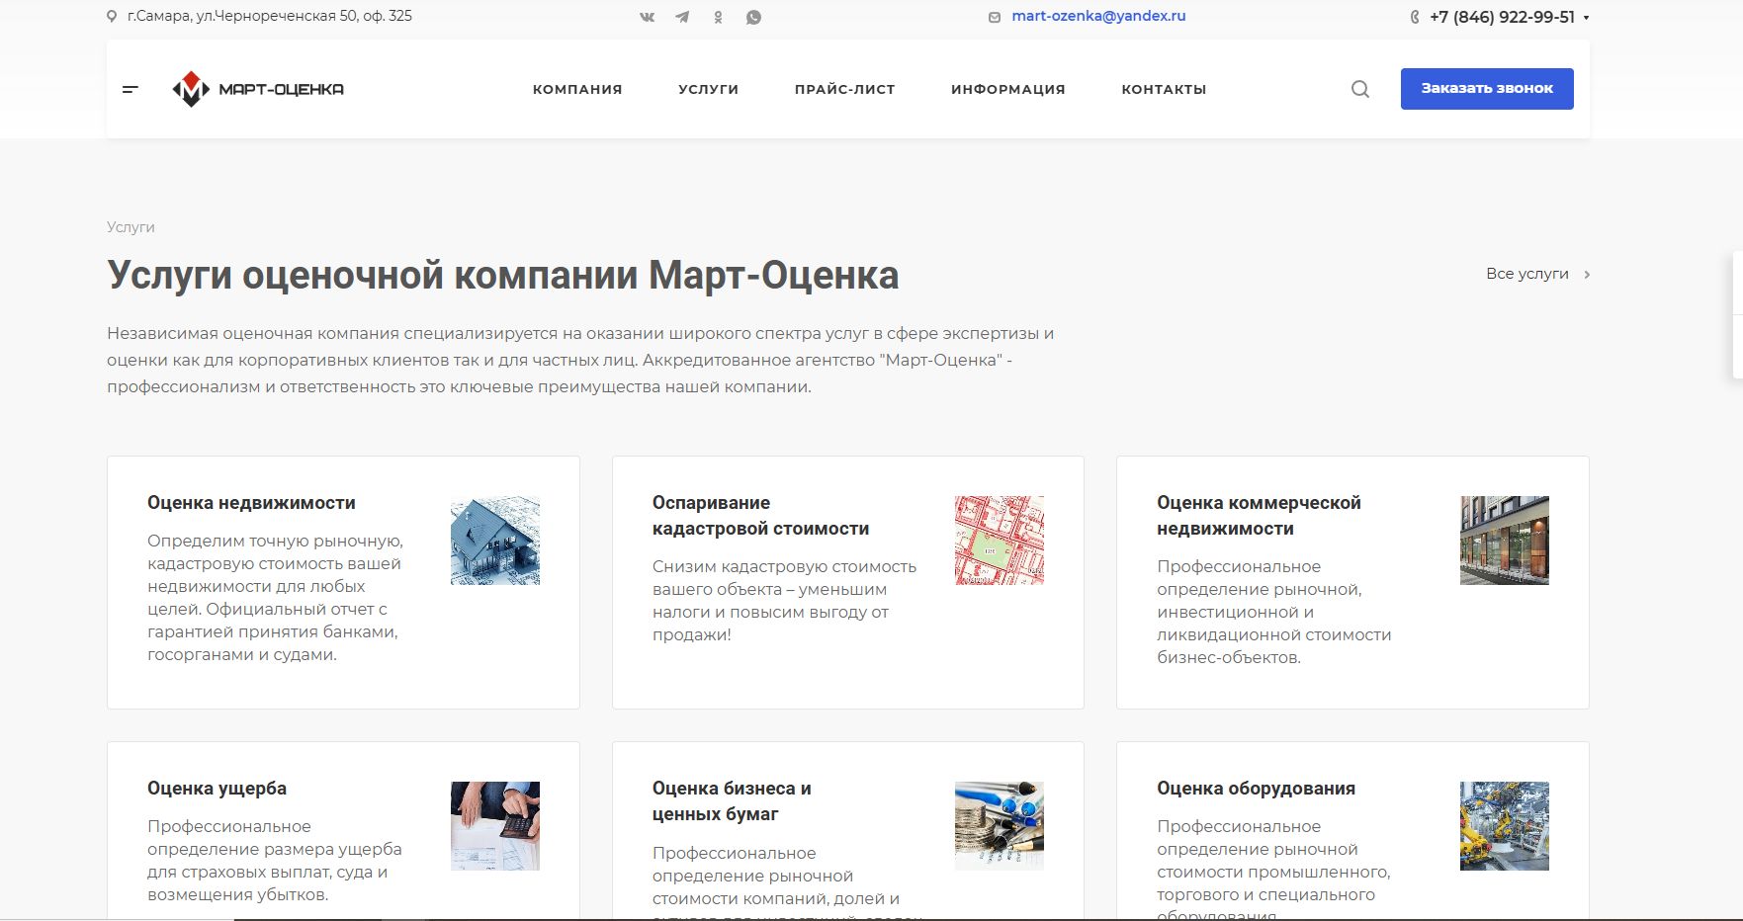This screenshot has height=921, width=1743.
Task: Click the description starting 'Снизим кадастровую стоимость'
Action: [x=784, y=601]
